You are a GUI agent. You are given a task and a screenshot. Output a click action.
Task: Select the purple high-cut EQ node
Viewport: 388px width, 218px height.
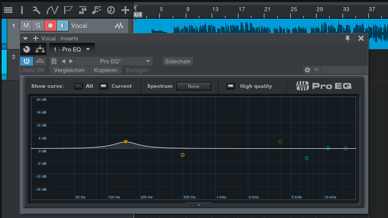346,148
